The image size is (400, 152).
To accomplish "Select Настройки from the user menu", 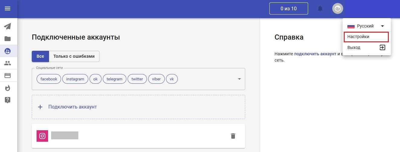I will click(366, 37).
